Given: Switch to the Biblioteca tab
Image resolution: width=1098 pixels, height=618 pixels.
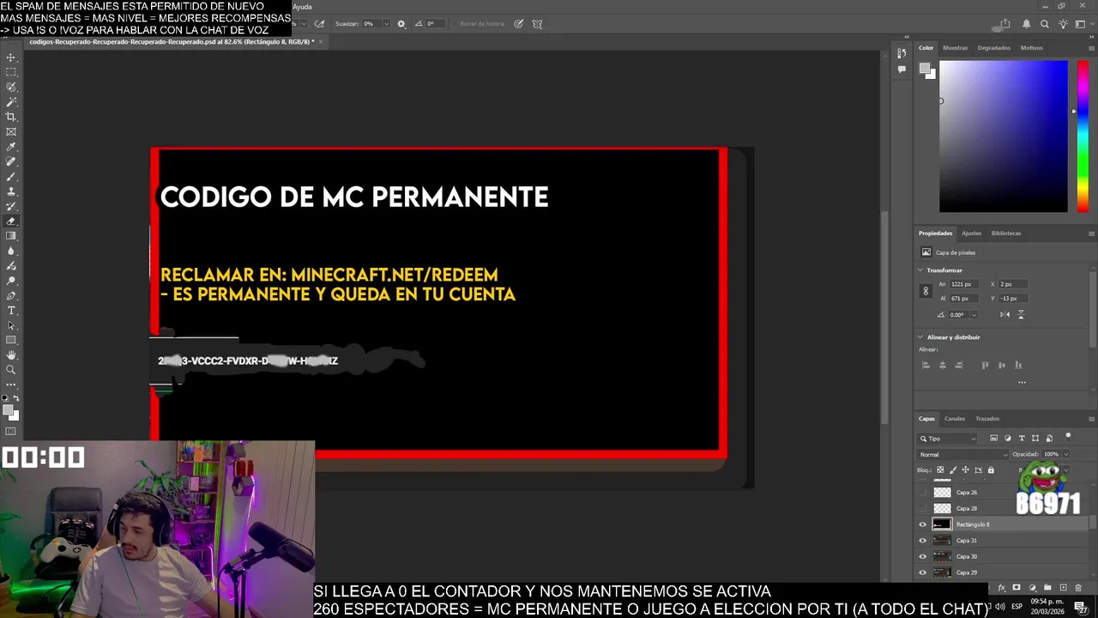Looking at the screenshot, I should pos(1006,233).
